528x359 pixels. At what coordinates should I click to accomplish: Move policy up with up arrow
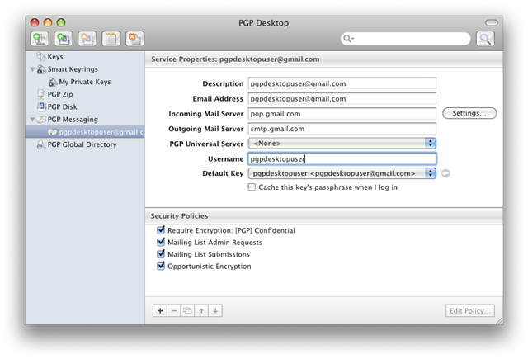201,311
